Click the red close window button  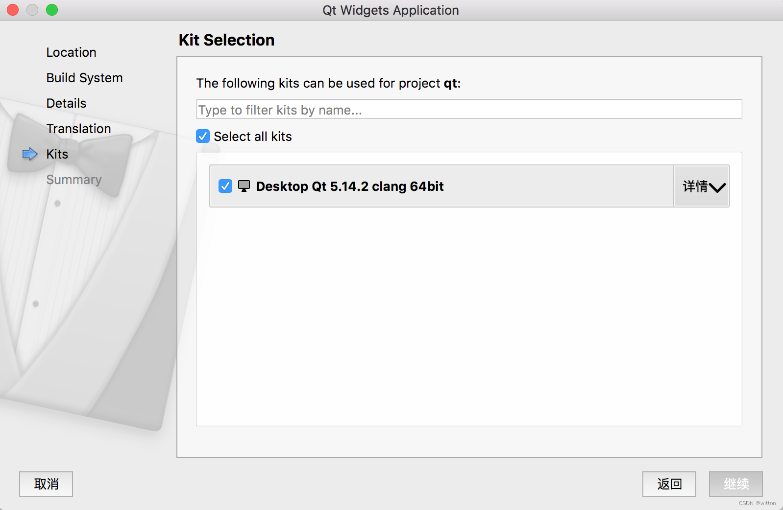point(13,10)
